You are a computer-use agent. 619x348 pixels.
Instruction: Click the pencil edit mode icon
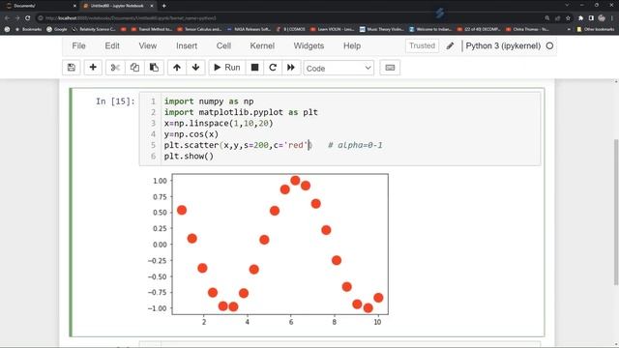tap(450, 45)
